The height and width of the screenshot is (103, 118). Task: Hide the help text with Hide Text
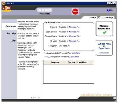(x=36, y=98)
